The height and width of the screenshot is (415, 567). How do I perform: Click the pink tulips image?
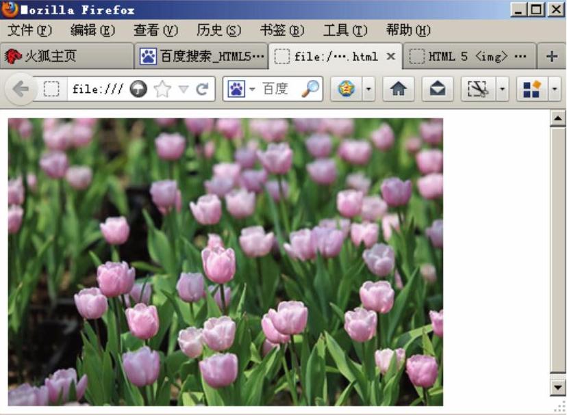point(226,262)
